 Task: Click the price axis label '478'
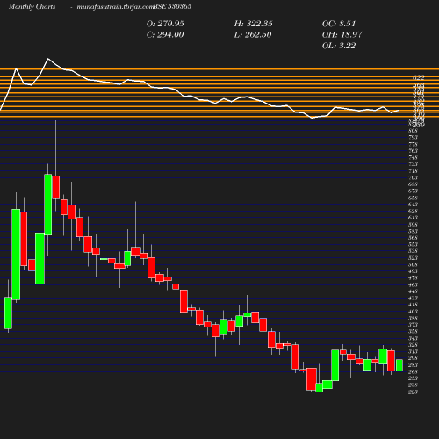(x=413, y=278)
